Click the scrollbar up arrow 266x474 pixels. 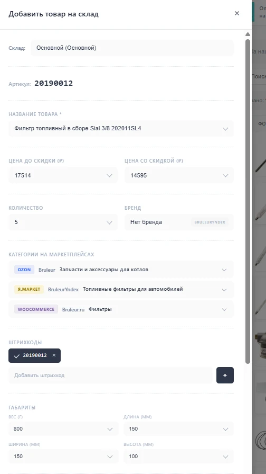pos(248,34)
